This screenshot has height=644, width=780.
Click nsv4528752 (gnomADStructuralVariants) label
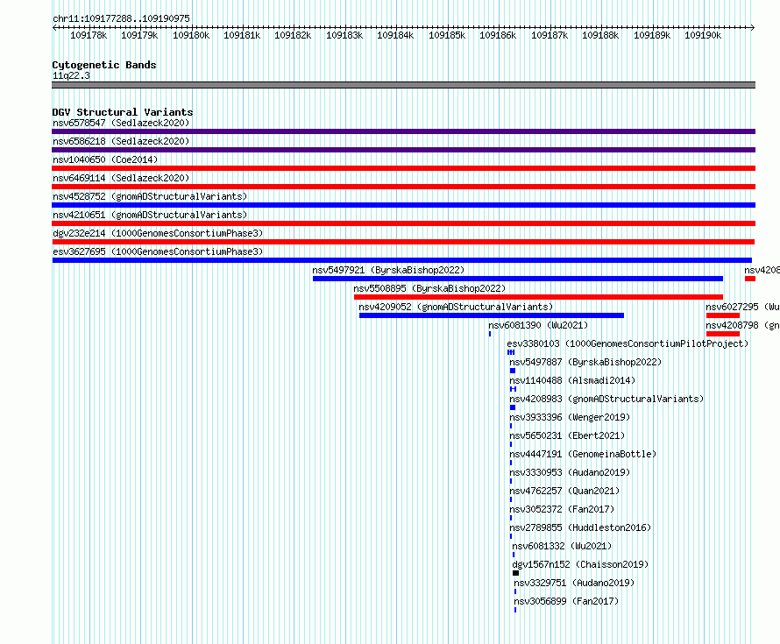pos(150,196)
